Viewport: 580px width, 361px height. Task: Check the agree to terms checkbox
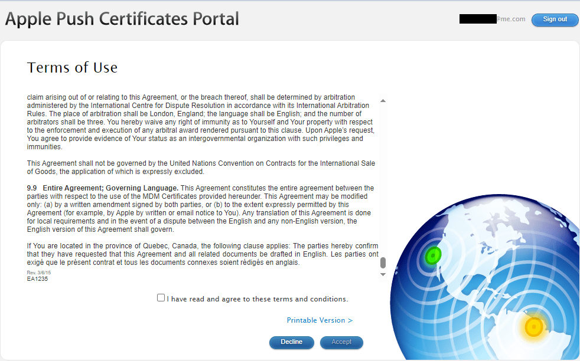(x=161, y=298)
